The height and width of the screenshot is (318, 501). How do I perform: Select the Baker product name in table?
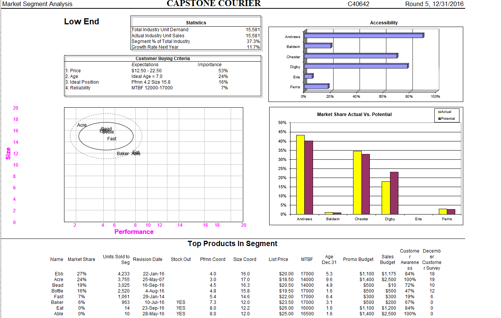(58, 302)
